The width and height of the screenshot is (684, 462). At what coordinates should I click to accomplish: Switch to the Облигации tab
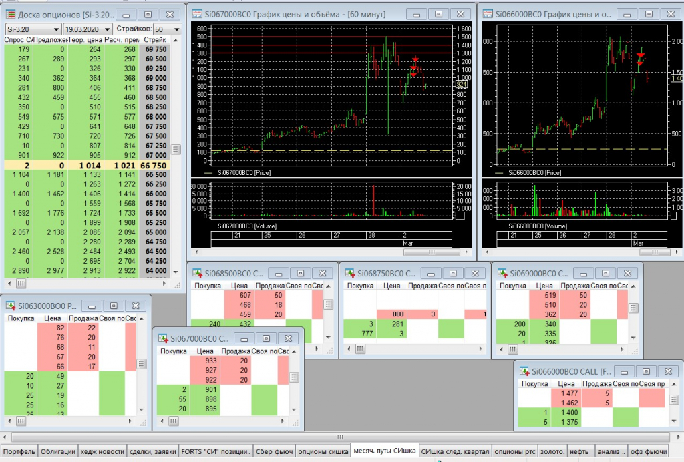click(x=58, y=451)
